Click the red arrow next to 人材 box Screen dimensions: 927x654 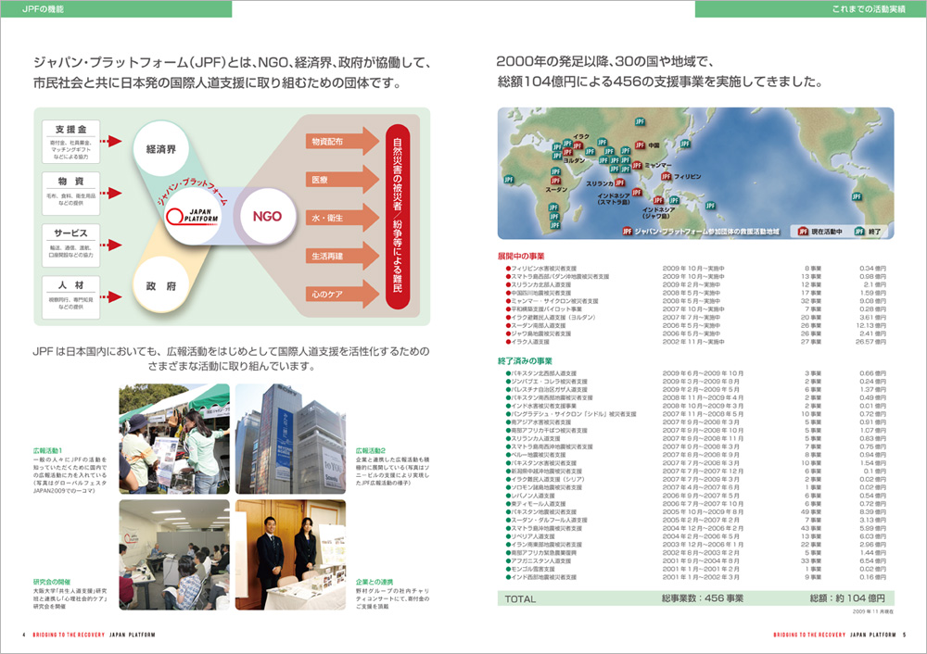click(x=111, y=297)
